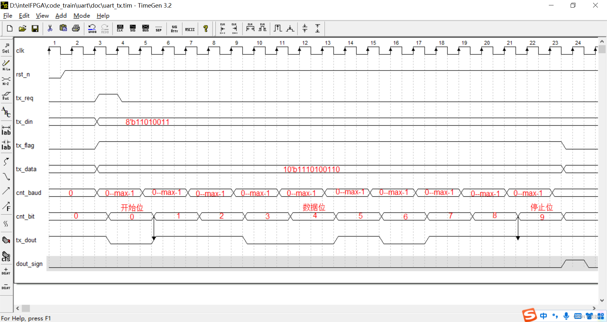607x322 pixels.
Task: Click the arrows-pointing-together spacing icon
Action: (x=305, y=28)
